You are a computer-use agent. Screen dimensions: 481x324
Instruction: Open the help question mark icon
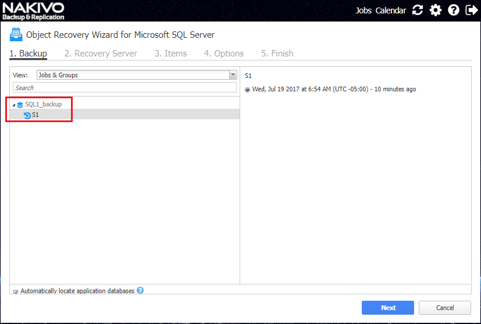coord(454,10)
